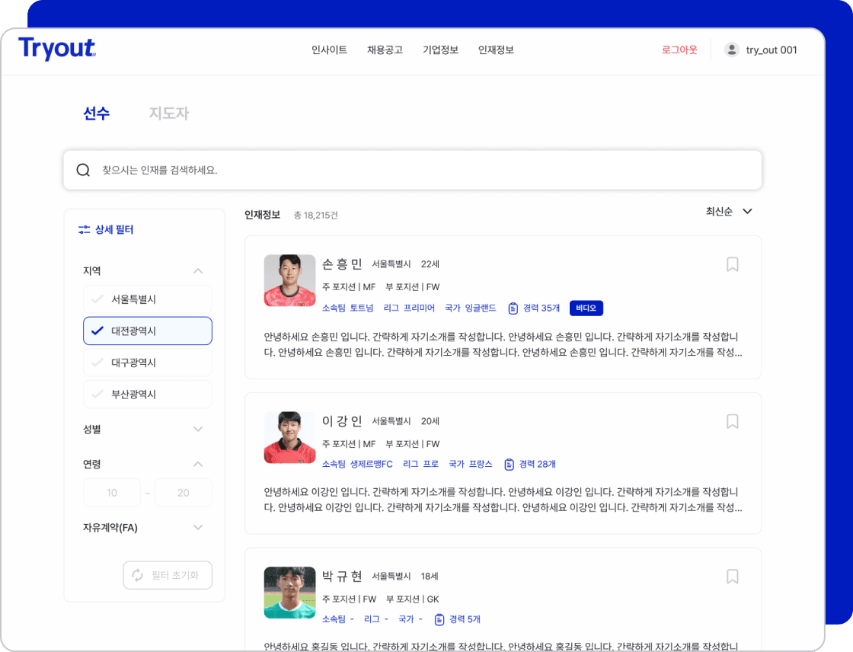853x652 pixels.
Task: Click the 소속팀 토트넘 link
Action: (347, 308)
